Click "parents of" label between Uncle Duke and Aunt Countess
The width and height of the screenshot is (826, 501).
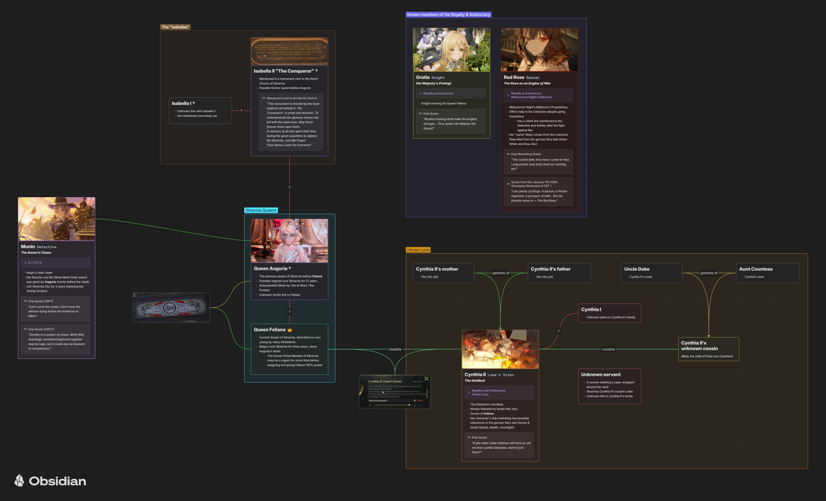pyautogui.click(x=709, y=273)
